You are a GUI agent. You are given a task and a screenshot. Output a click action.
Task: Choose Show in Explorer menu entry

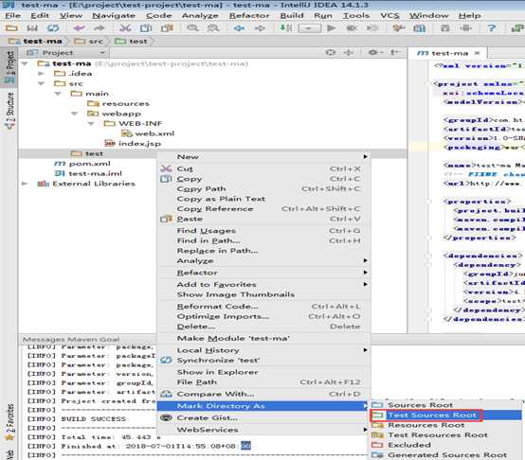(x=263, y=372)
